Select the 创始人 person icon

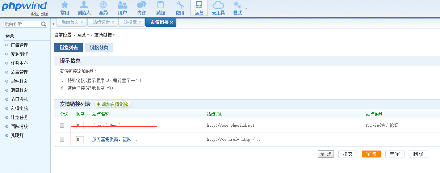click(x=84, y=8)
